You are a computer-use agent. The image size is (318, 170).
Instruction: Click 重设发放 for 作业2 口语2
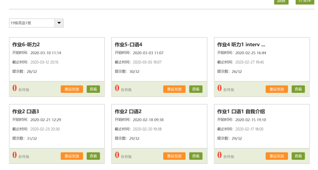click(174, 156)
